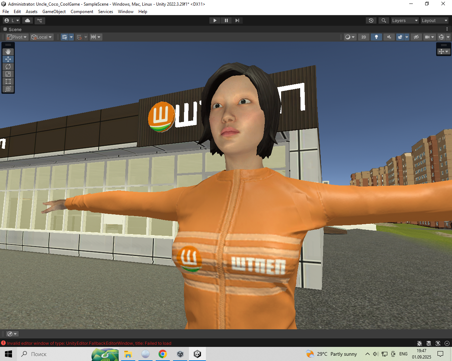Image resolution: width=452 pixels, height=361 pixels.
Task: Toggle grid visibility button
Action: pos(65,37)
